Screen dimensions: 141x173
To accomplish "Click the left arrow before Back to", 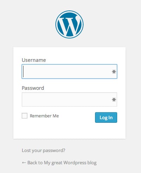I will 24,163.
